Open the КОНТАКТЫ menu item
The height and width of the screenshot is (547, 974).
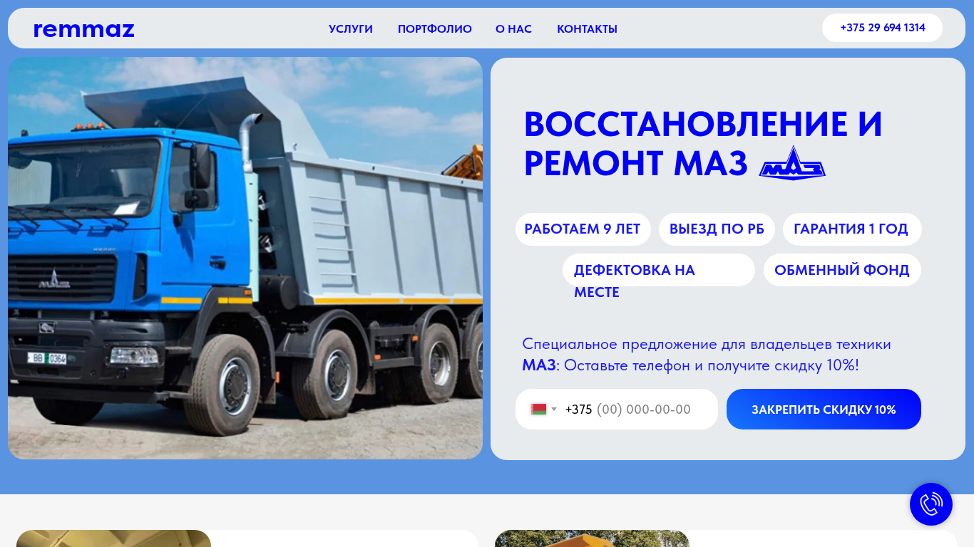coord(587,29)
